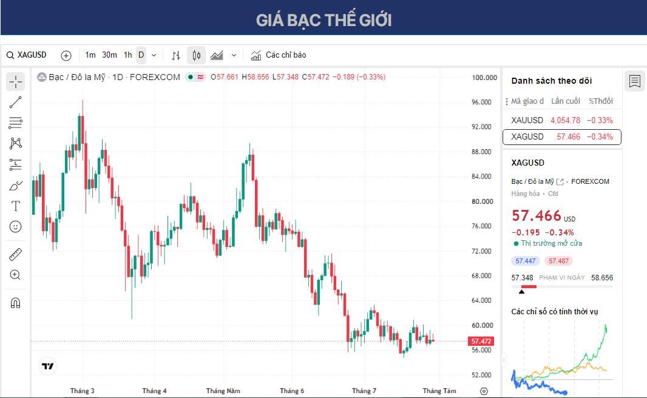647x398 pixels.
Task: Open the Fibonacci retracement tool
Action: (16, 123)
